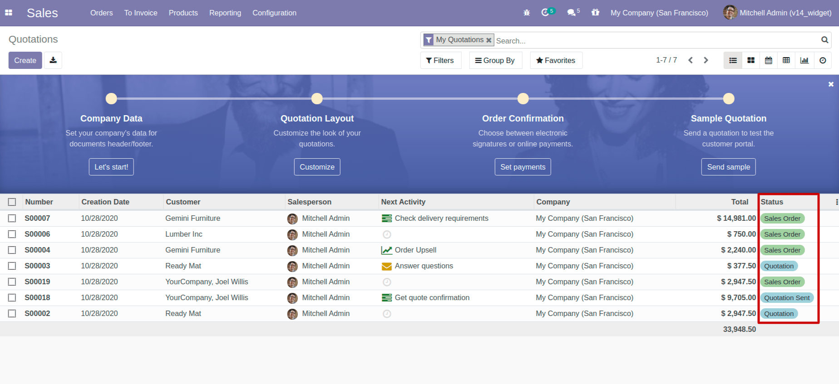
Task: Go to next page arrow
Action: pos(706,60)
